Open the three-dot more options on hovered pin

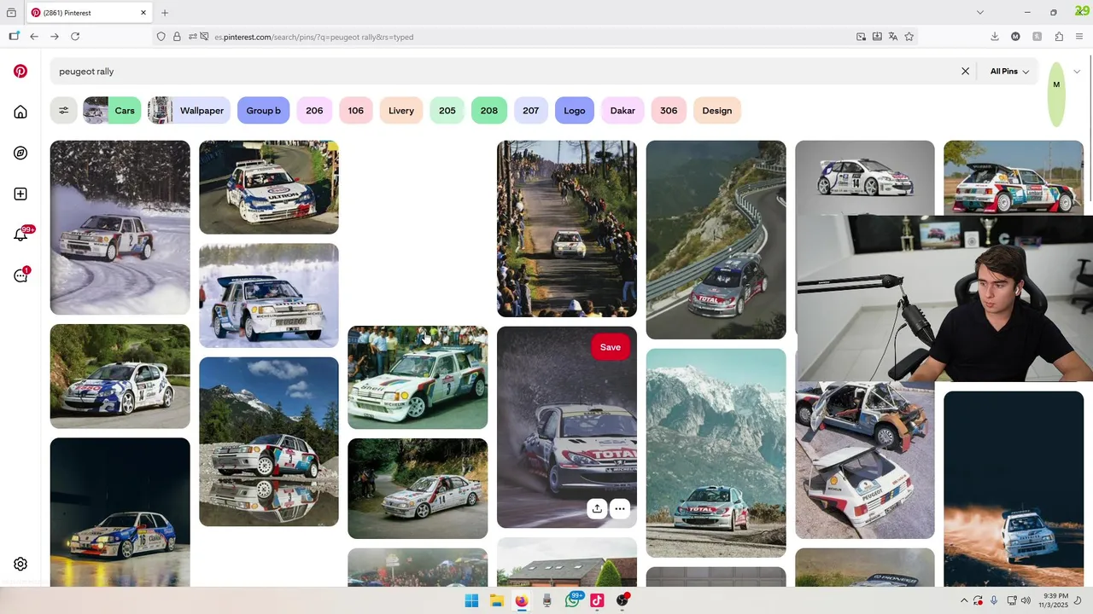pos(620,508)
